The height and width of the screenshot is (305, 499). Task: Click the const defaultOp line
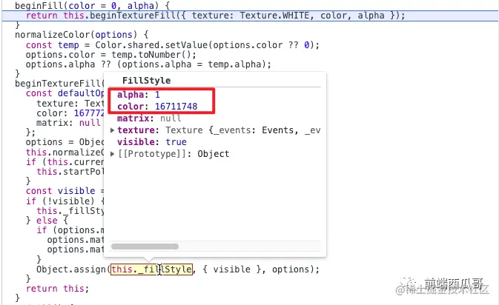[65, 93]
